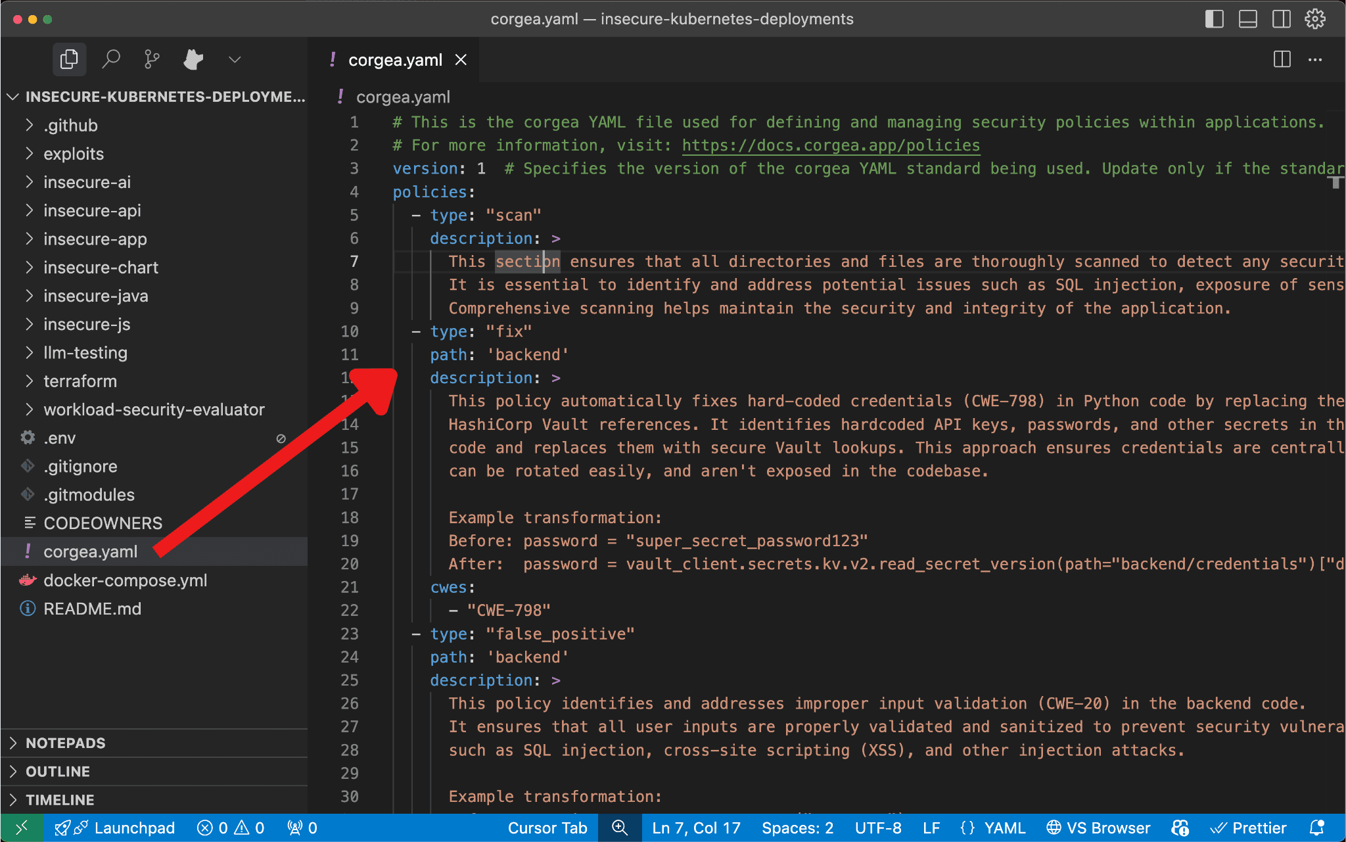Close the corgea.yaml tab
Image resolution: width=1346 pixels, height=842 pixels.
point(461,60)
